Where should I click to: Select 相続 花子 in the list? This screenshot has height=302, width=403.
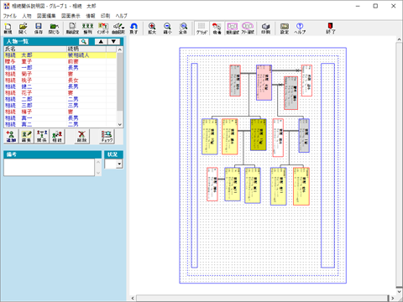(60, 93)
